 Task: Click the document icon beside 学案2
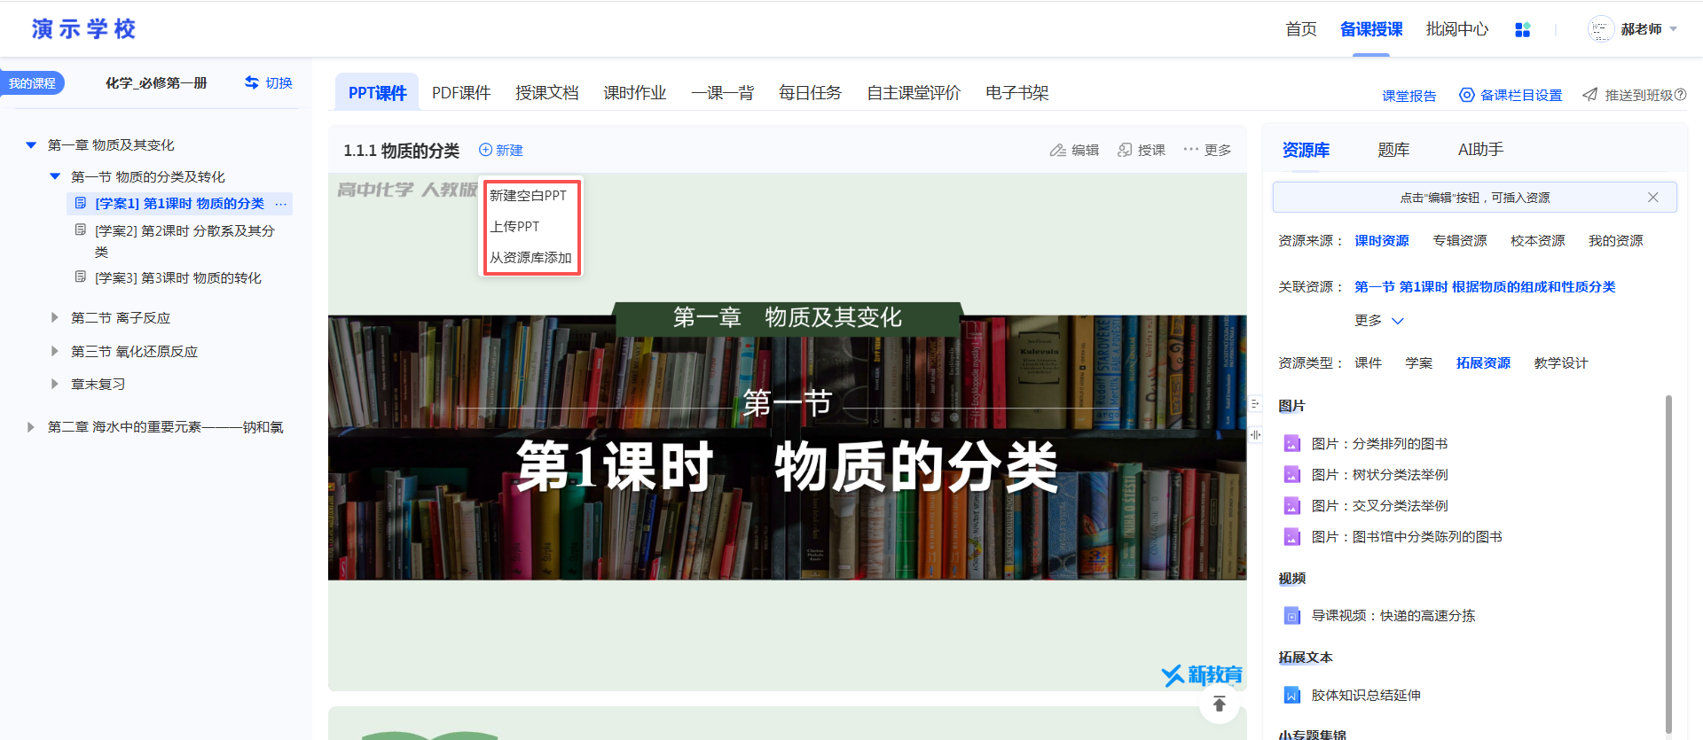point(81,230)
